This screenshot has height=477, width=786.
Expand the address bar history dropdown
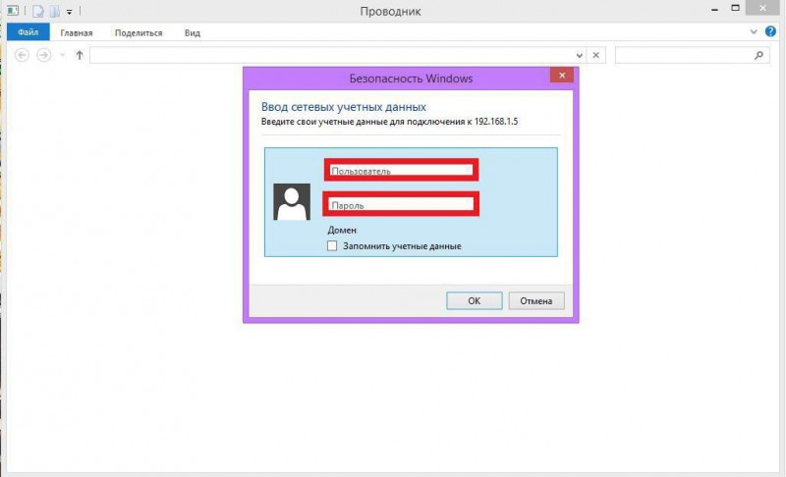580,55
